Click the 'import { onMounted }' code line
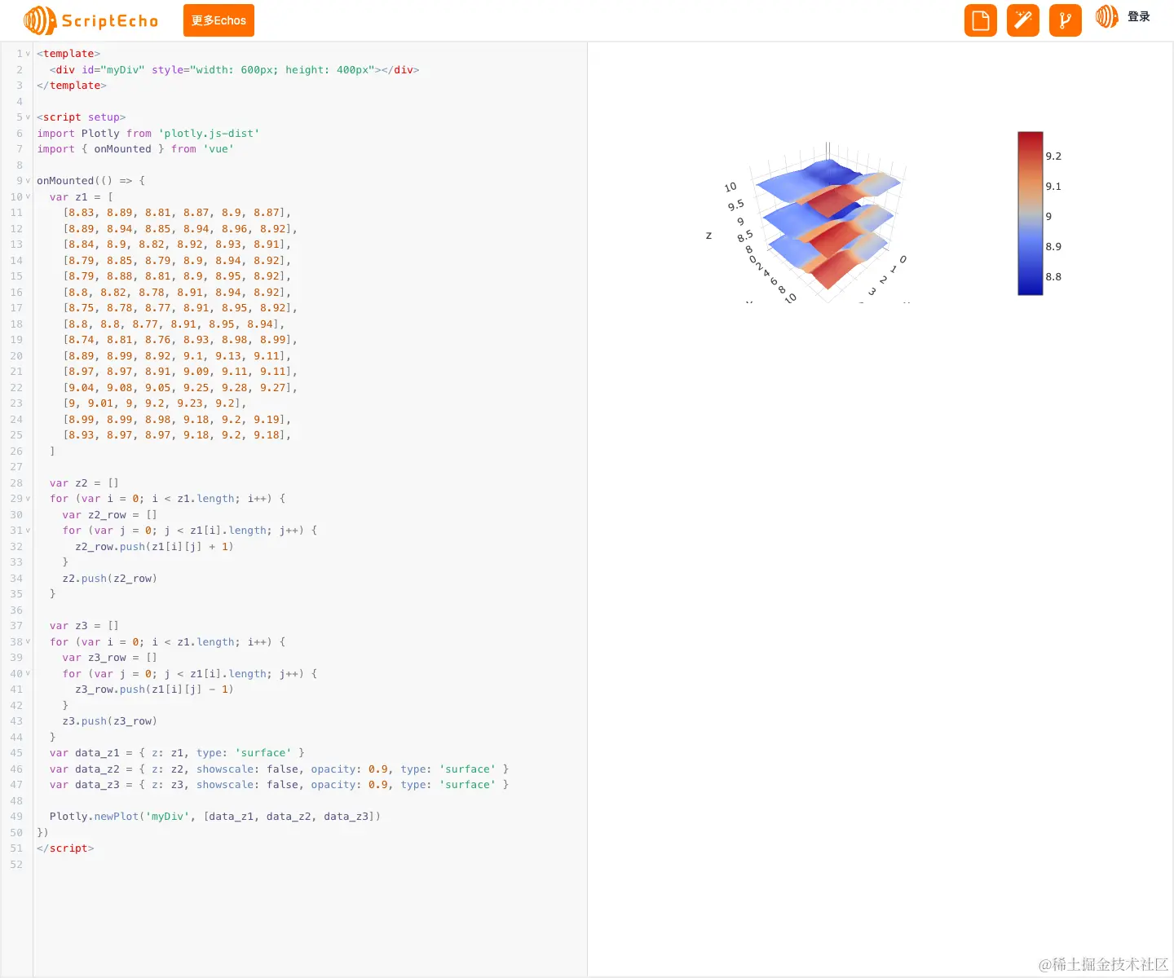The width and height of the screenshot is (1174, 978). point(135,149)
